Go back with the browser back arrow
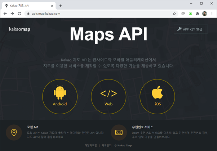Image resolution: width=217 pixels, height=151 pixels. click(x=5, y=14)
